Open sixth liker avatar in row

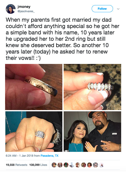(x=83, y=165)
